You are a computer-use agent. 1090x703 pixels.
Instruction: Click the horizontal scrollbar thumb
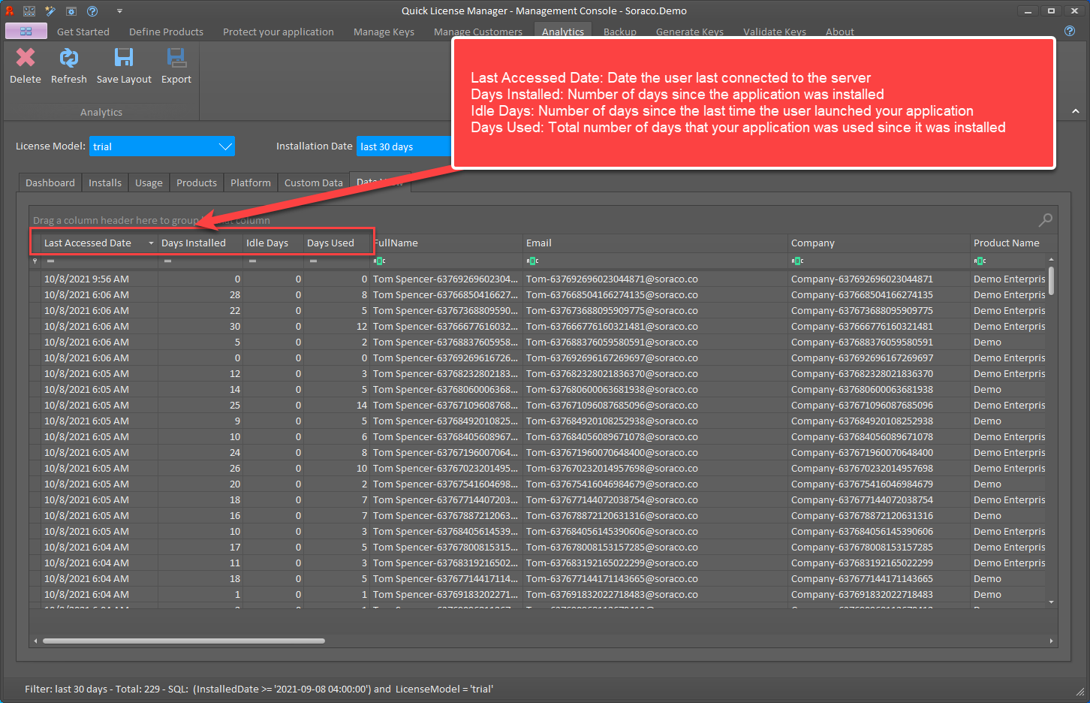(184, 641)
